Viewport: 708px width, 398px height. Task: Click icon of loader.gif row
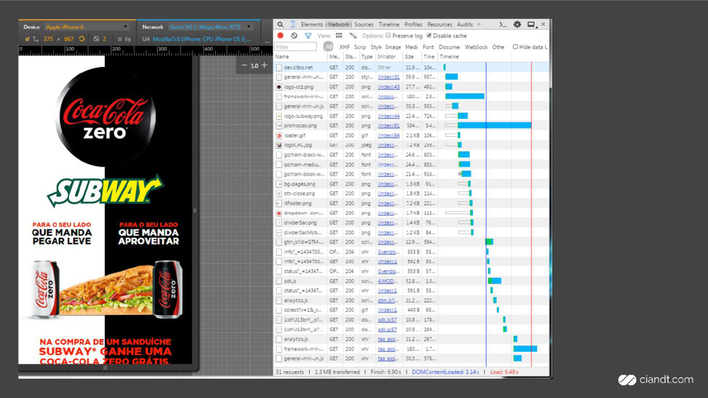pos(279,135)
